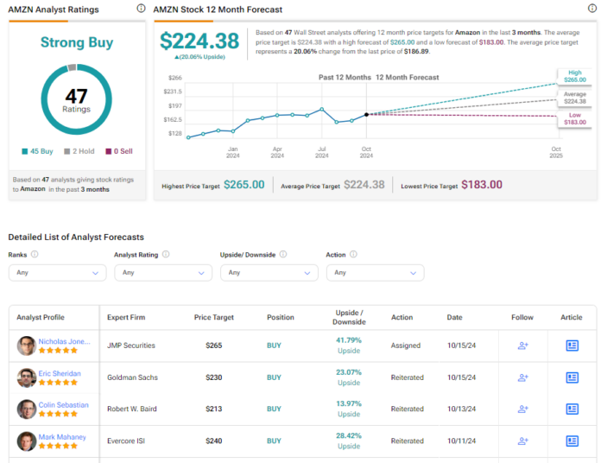Open Mark Mahaney's analyst profile link
Viewport: 601px width, 463px height.
coord(62,437)
